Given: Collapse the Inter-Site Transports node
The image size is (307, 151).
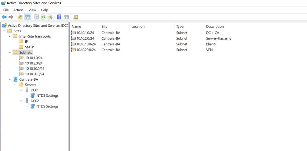Looking at the screenshot, I should (10, 36).
